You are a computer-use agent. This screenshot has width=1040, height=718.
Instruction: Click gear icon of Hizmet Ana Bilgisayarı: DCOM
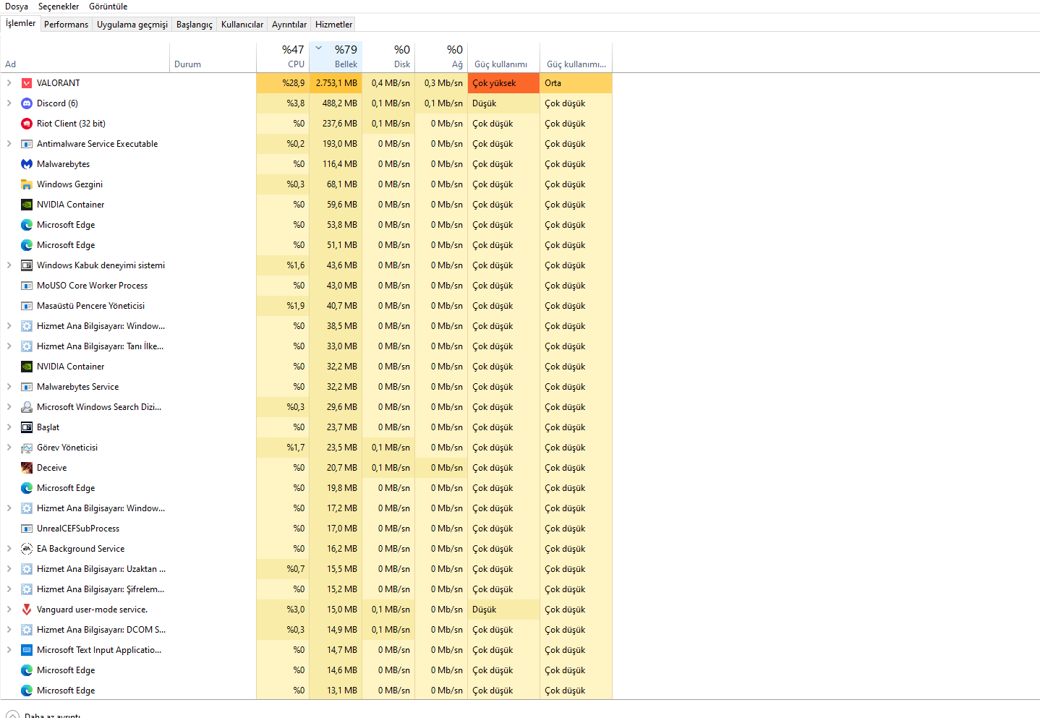27,630
